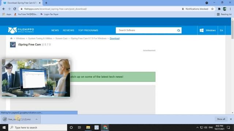The height and width of the screenshot is (131, 234).
Task: Click the iSpring Free Cam title
Action: [x=30, y=44]
